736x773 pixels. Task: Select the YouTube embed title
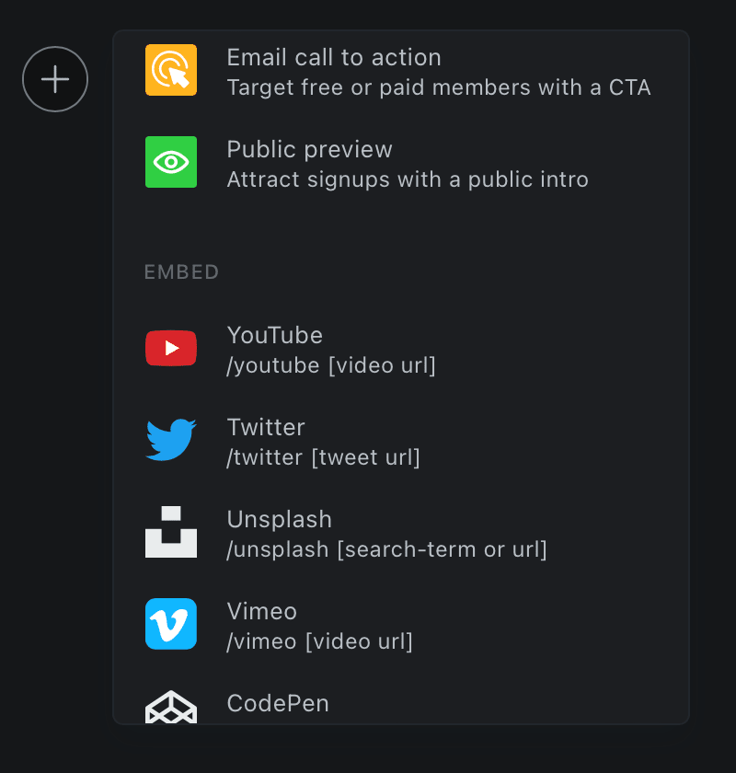[274, 335]
